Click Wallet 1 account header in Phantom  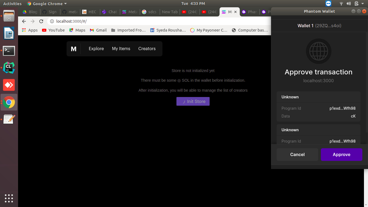click(x=319, y=26)
